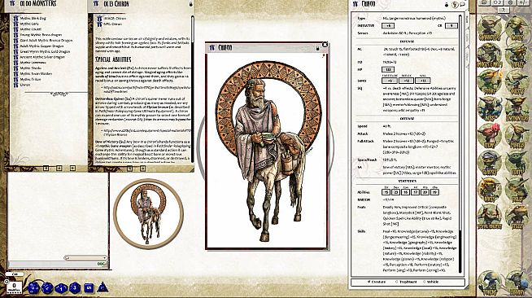Open the Mythic Blink Dog entry
Screen dimensions: 532x298
click(x=33, y=19)
